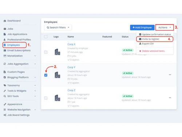Image resolution: width=182 pixels, height=137 pixels.
Task: Click the Jobs briefcase icon in sidebar
Action: [5, 29]
